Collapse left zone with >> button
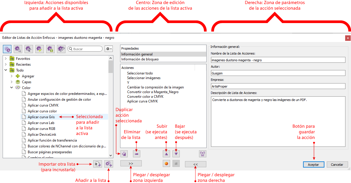 131,164
